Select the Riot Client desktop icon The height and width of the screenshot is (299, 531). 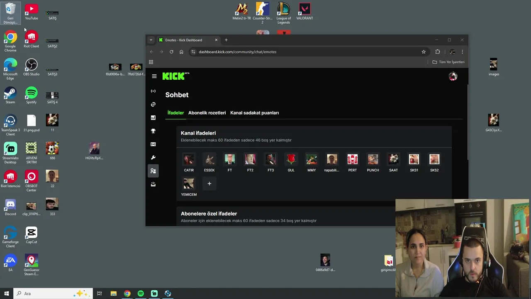click(x=31, y=39)
